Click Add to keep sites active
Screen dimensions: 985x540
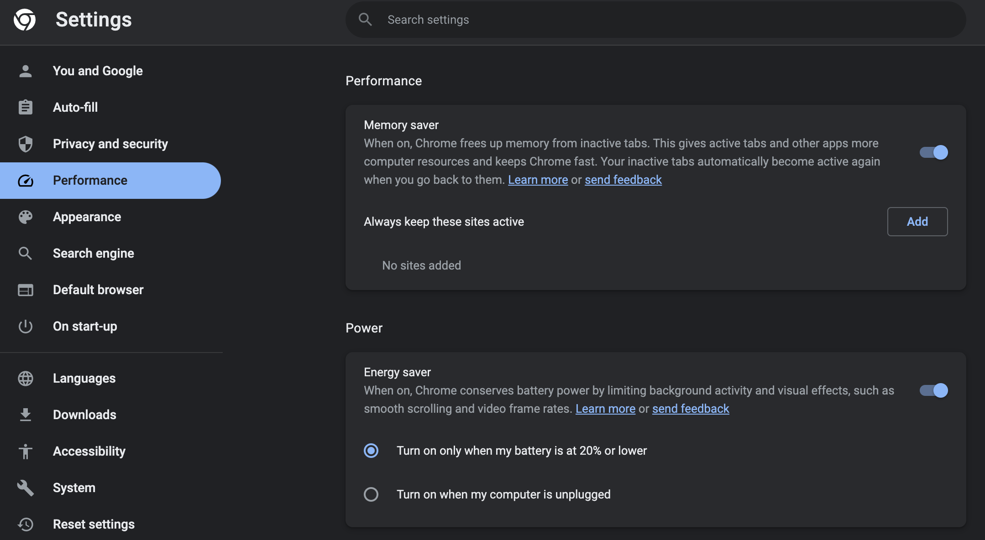917,222
